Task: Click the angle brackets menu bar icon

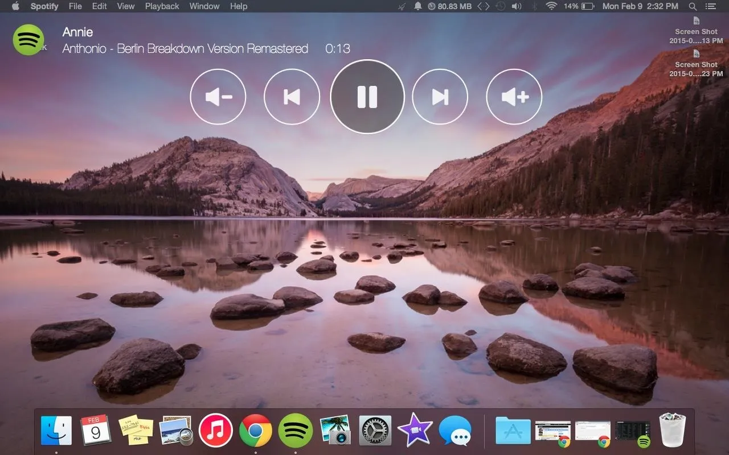Action: click(x=483, y=6)
